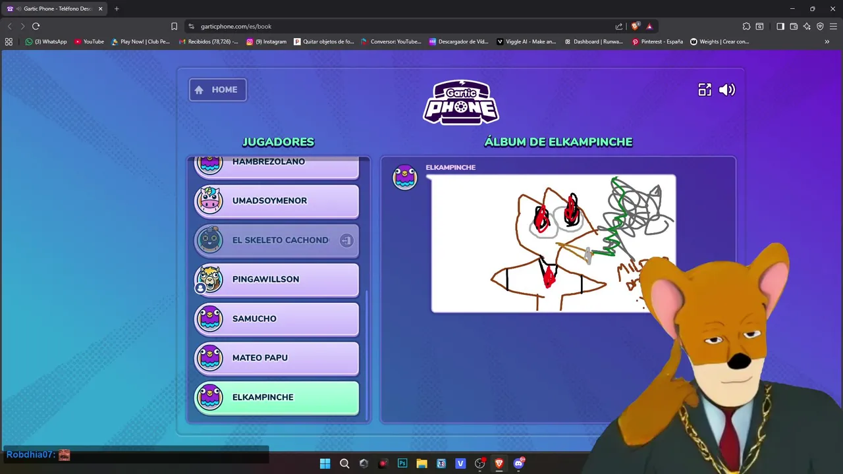Close the Gartic Phone tab

pos(101,9)
